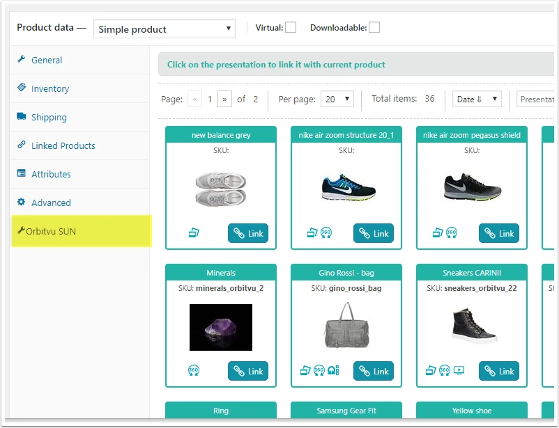Open the Date sort order dropdown
The image size is (559, 428).
(x=477, y=99)
